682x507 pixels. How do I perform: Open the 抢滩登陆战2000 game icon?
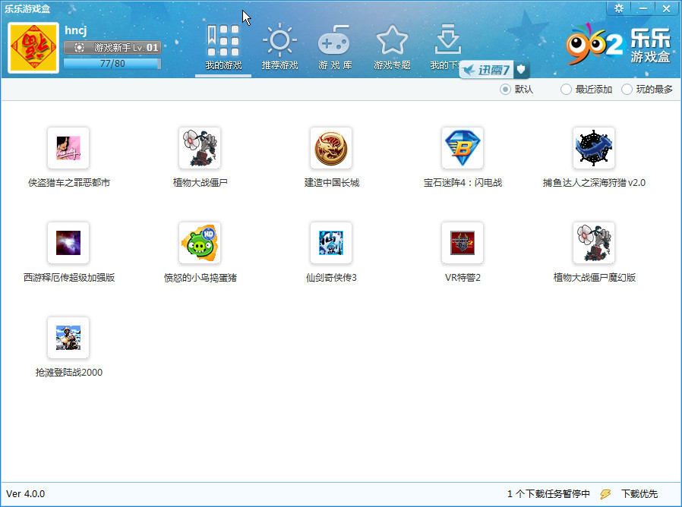68,338
